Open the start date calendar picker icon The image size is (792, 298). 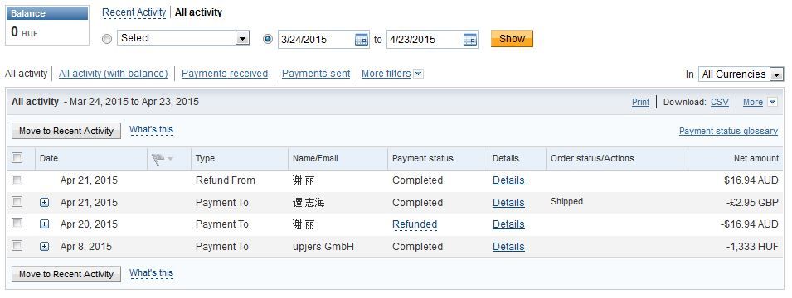[x=362, y=40]
